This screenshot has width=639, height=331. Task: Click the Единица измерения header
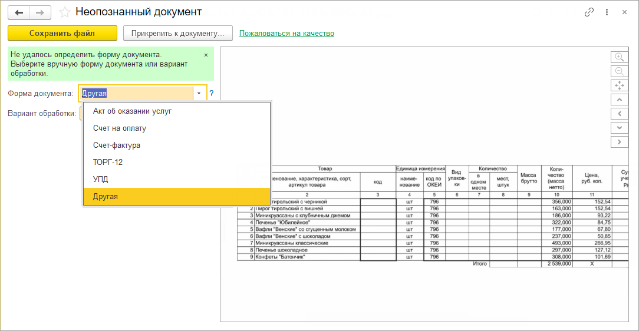420,168
